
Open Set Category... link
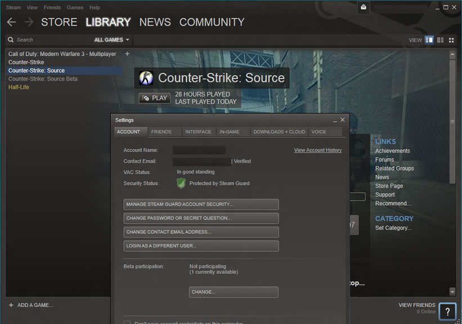[x=393, y=228]
